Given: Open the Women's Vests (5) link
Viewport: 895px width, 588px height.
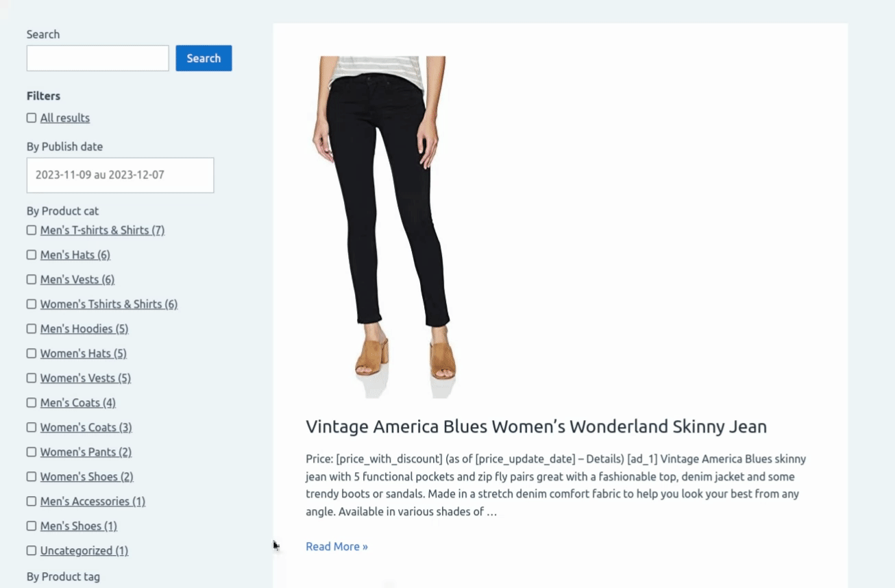Looking at the screenshot, I should pos(86,378).
